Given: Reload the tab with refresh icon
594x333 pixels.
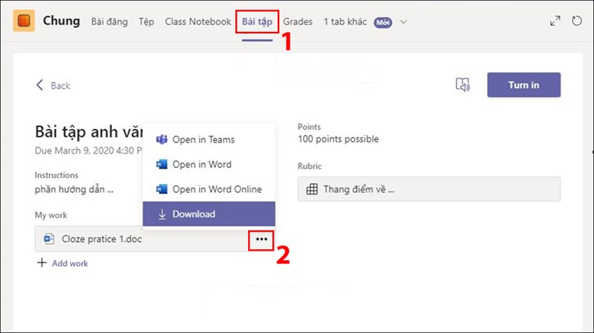Looking at the screenshot, I should [577, 21].
